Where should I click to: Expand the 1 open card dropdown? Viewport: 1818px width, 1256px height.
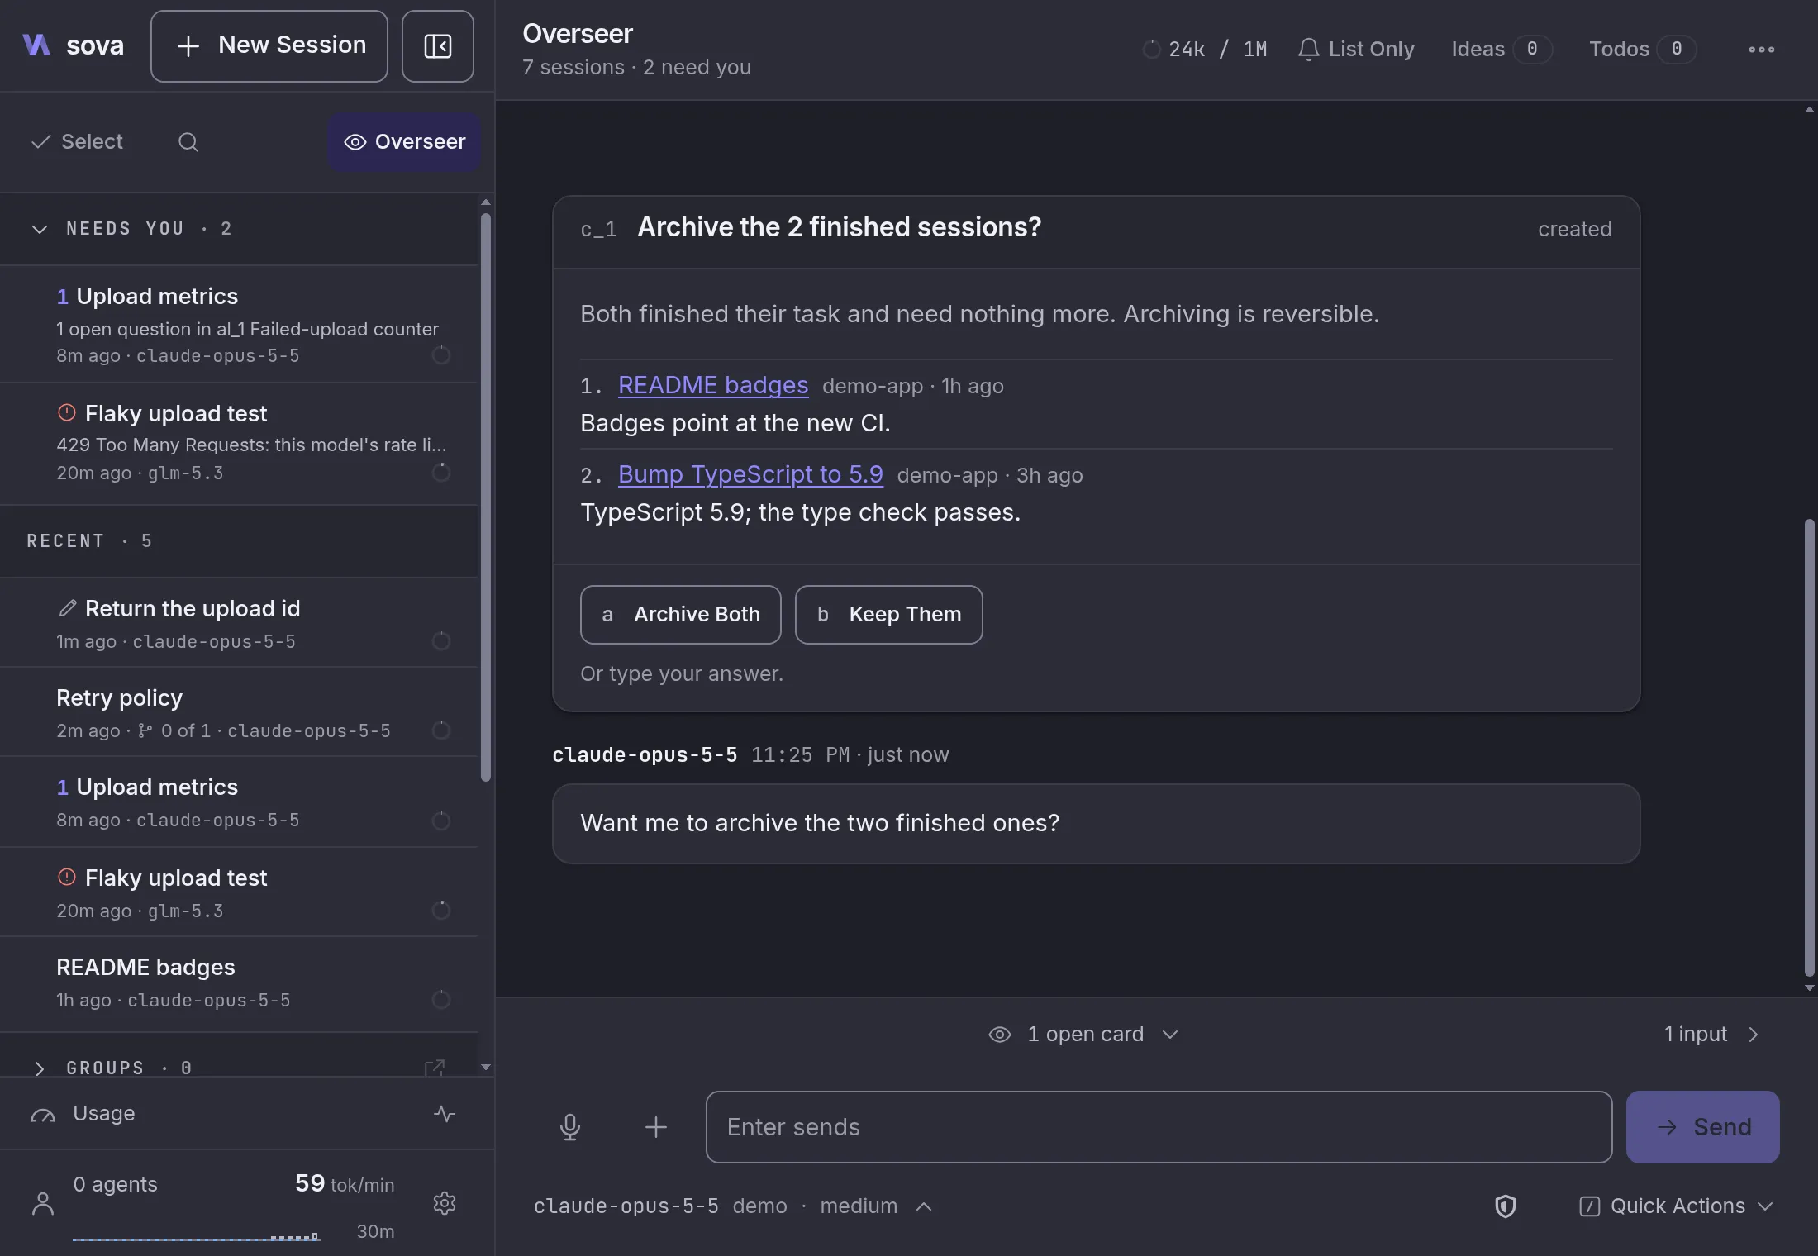pos(1083,1035)
